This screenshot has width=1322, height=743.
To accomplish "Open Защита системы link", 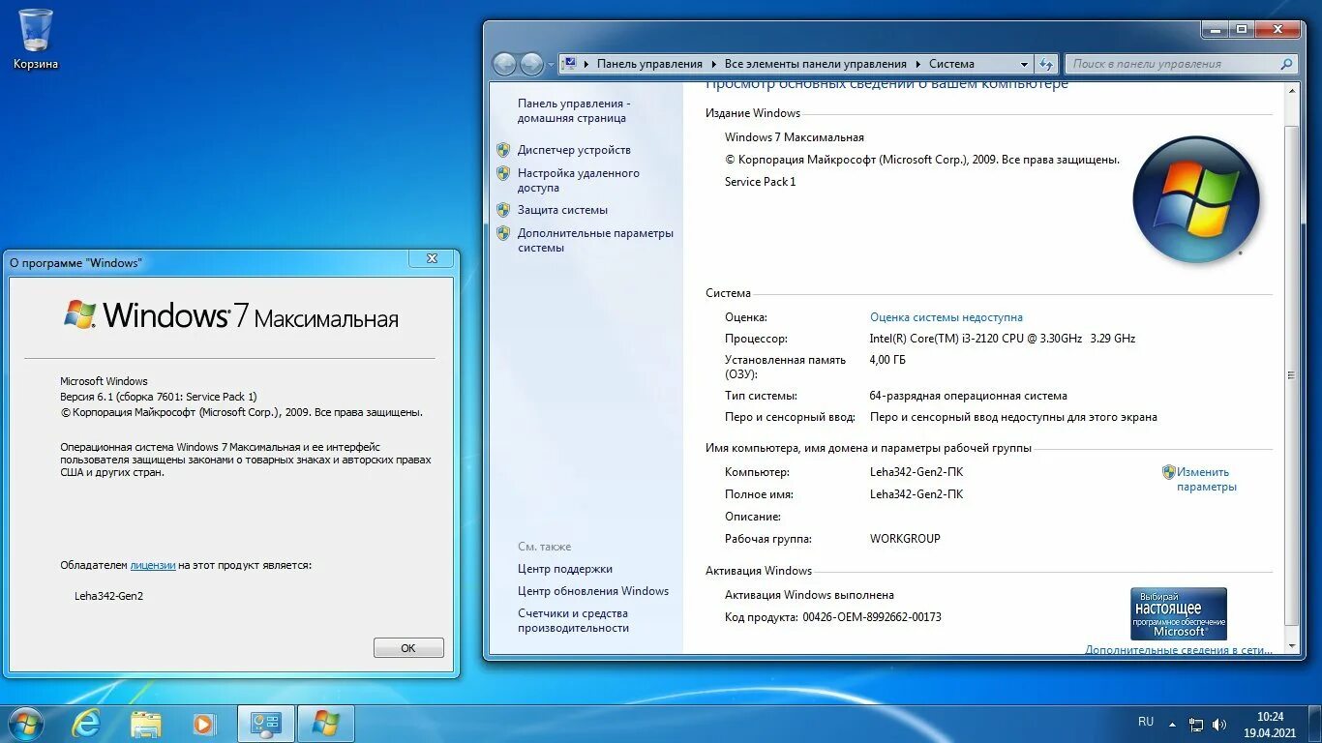I will [562, 210].
